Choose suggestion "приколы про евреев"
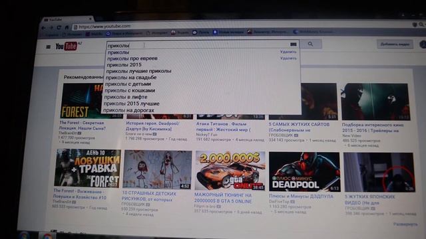The height and width of the screenshot is (239, 426). coord(132,58)
